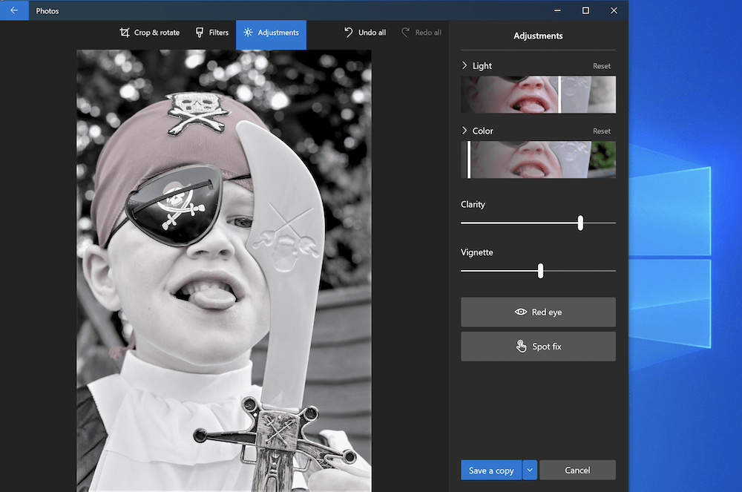Open the Crop & rotate tool
742x492 pixels.
(149, 33)
